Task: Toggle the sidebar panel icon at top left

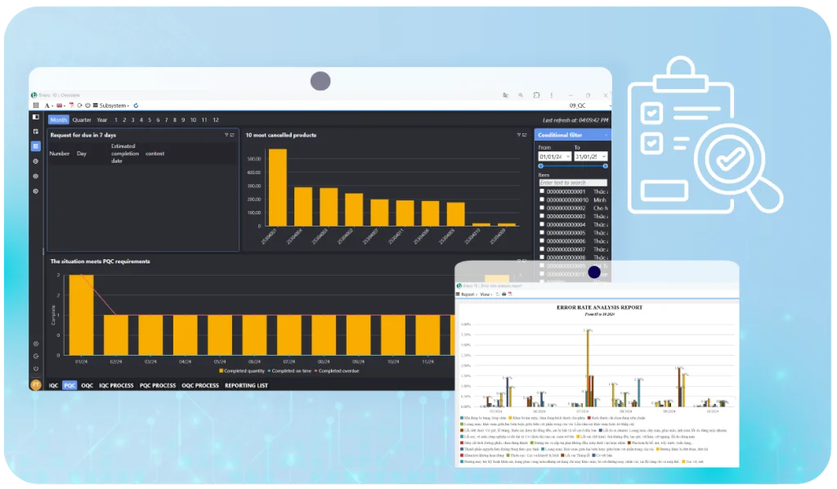Action: [36, 117]
